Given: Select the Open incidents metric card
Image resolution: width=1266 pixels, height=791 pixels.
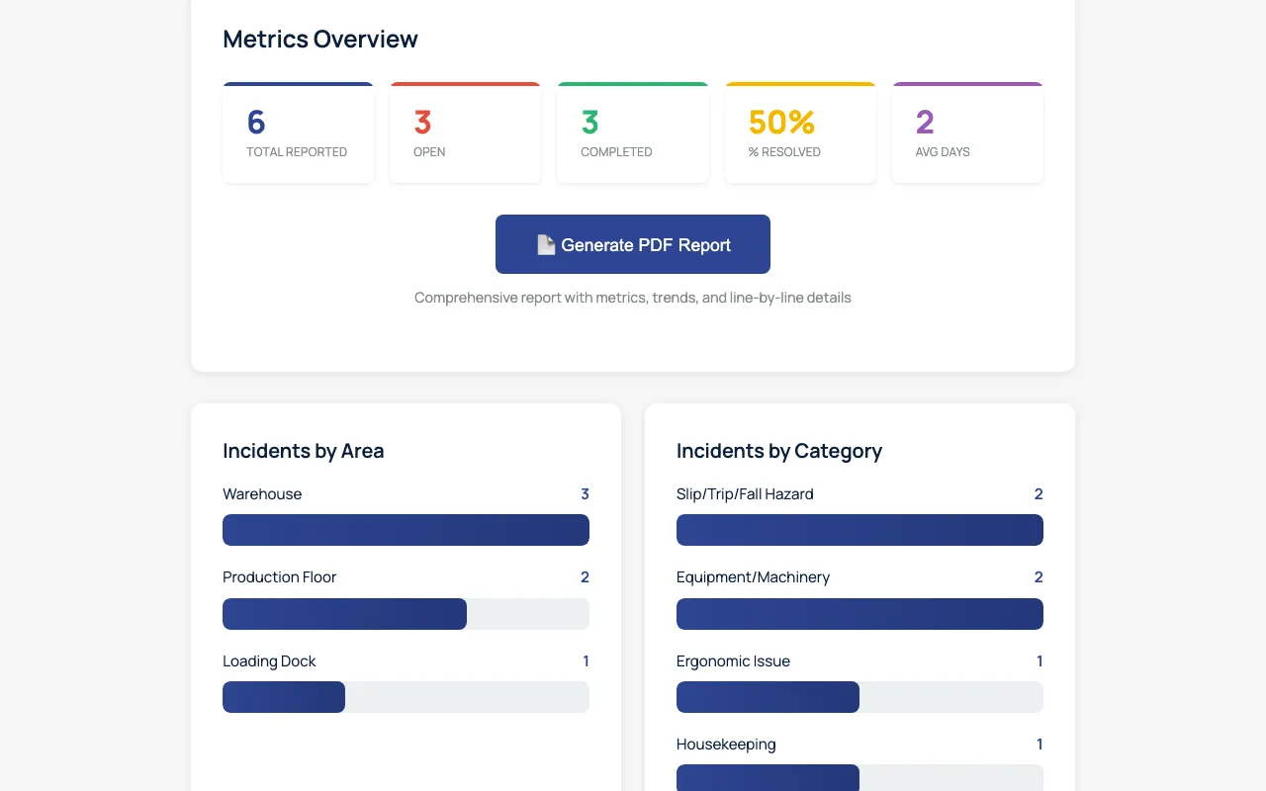Looking at the screenshot, I should click(x=466, y=132).
